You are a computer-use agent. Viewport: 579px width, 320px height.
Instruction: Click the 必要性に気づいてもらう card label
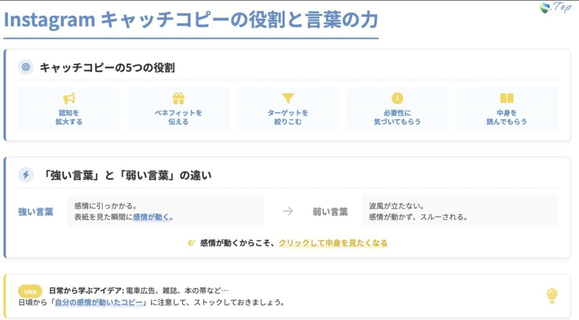pyautogui.click(x=397, y=117)
